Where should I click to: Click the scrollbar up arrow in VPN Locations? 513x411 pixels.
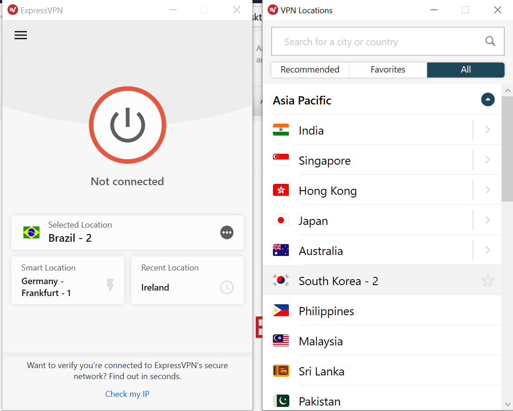(x=508, y=90)
